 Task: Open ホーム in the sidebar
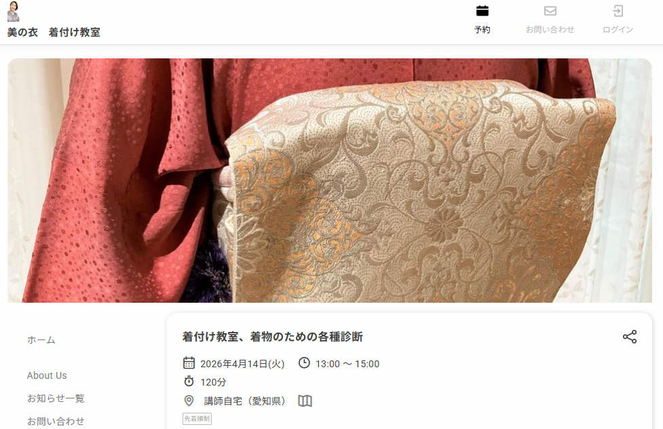click(41, 339)
